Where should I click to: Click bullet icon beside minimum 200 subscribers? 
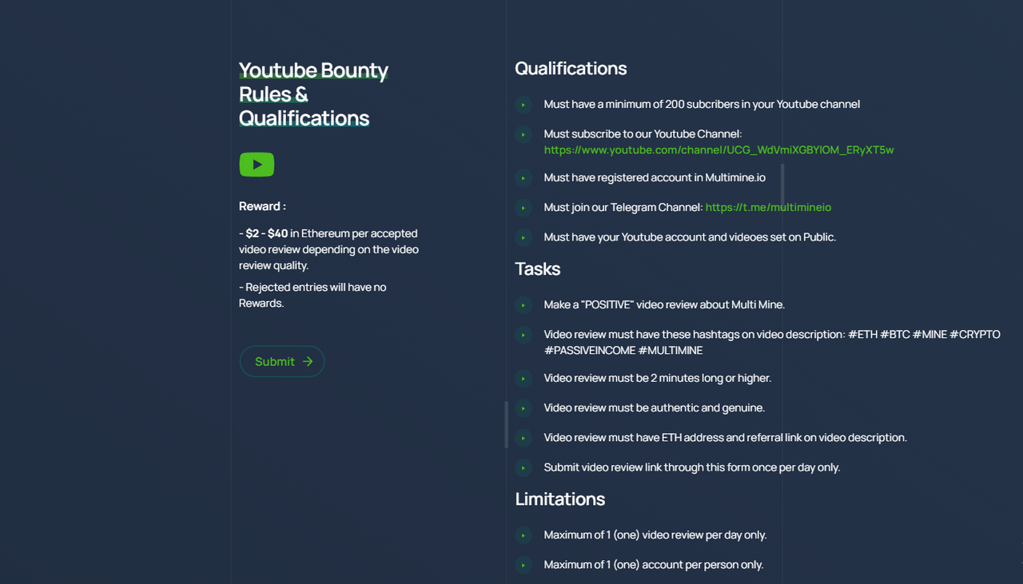[x=523, y=105]
